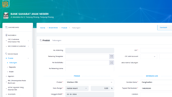Select Kredit in the sidebar
Viewport: 172px width, 97px height.
[11, 72]
